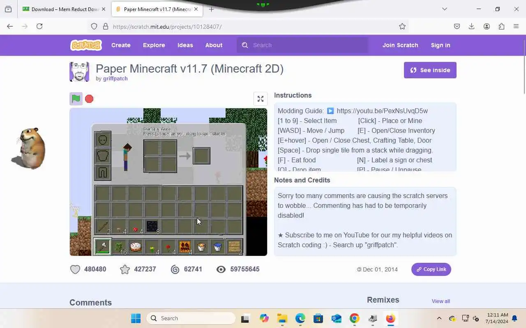Open the Modding Guide YouTube link
This screenshot has height=328, width=526.
(x=382, y=111)
